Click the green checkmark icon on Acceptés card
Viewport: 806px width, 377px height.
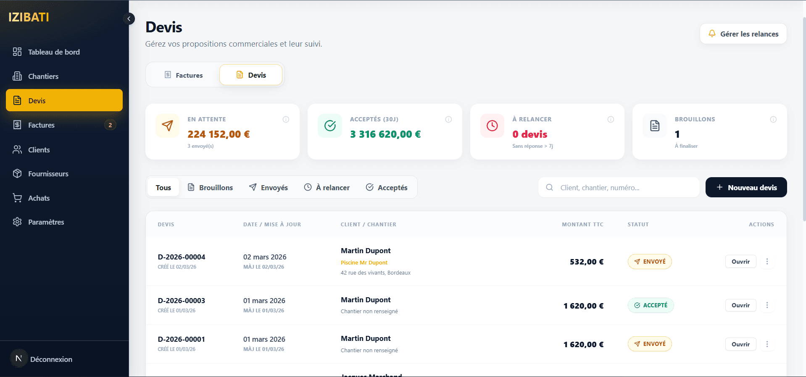[x=330, y=126]
